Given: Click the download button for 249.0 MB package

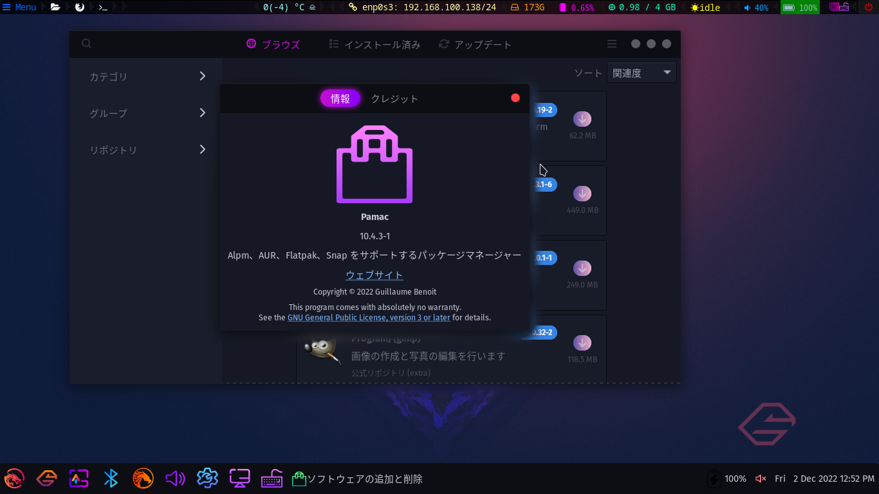Looking at the screenshot, I should [x=582, y=268].
